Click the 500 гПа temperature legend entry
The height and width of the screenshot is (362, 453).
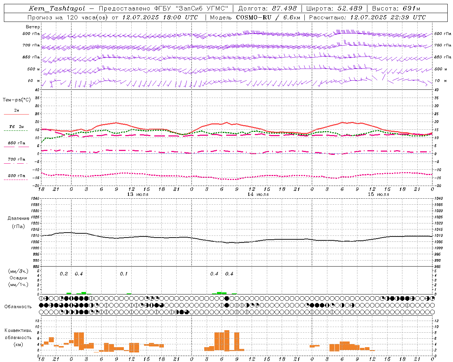coord(17,176)
